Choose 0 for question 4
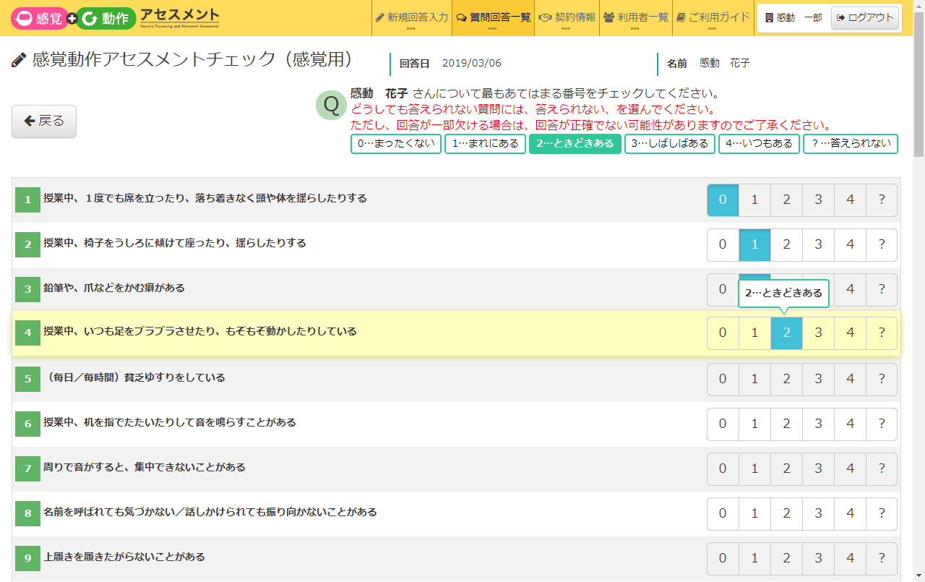Image resolution: width=925 pixels, height=582 pixels. point(723,333)
